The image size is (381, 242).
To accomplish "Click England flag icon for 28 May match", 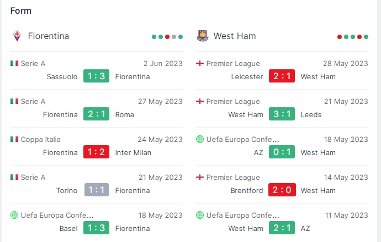I will (x=200, y=63).
